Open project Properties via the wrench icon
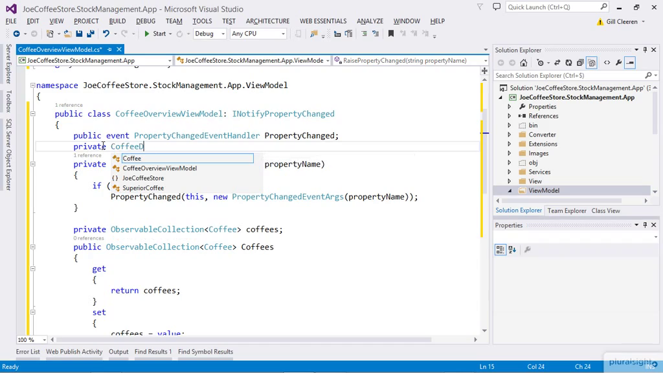Viewport: 663px width, 373px height. pyautogui.click(x=618, y=63)
